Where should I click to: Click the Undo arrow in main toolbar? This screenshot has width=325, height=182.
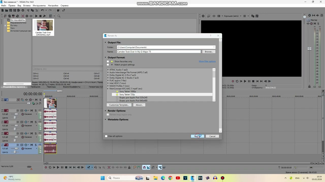point(42,10)
